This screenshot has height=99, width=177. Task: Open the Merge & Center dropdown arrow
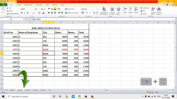click(79, 13)
